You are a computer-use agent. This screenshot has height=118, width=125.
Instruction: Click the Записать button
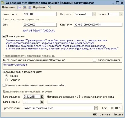105,114
